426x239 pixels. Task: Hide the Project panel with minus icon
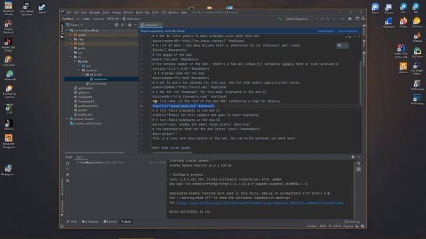[136, 25]
